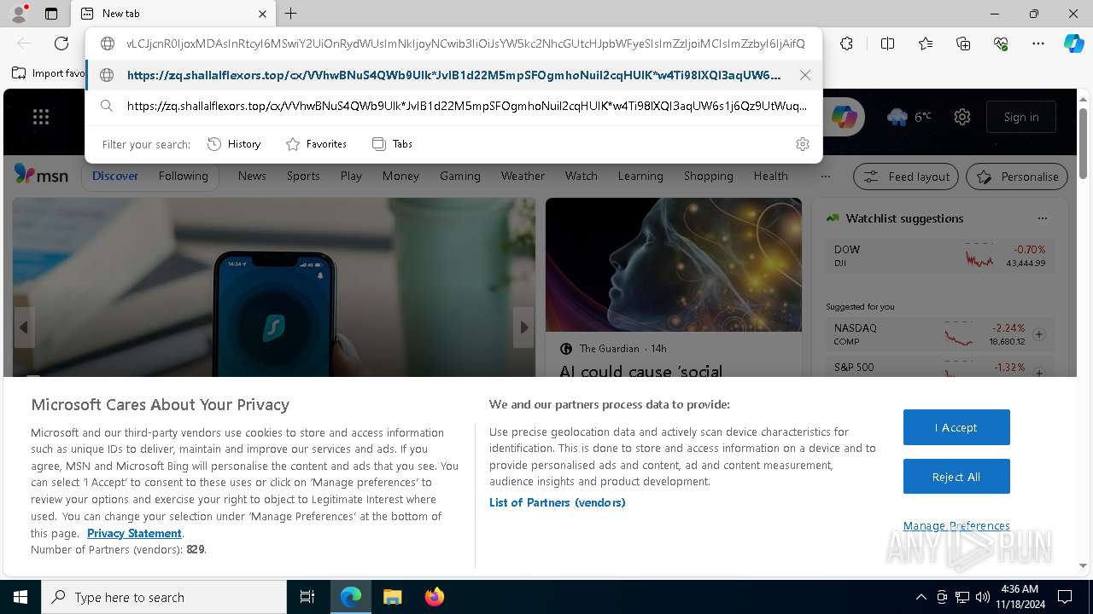Open the Edge profile icon

coord(19,14)
